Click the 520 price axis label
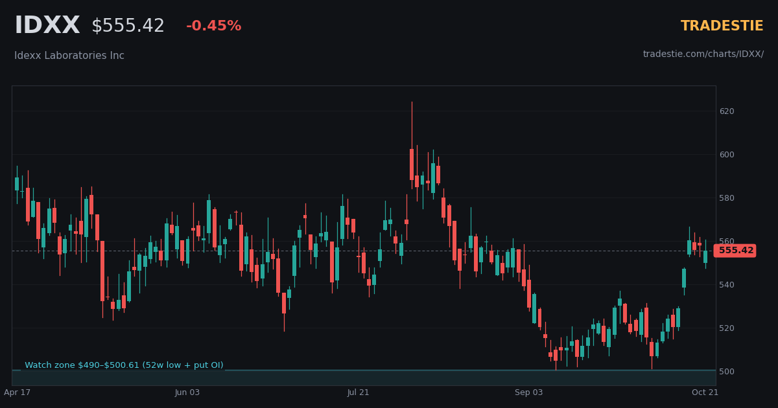The image size is (778, 408). 727,328
